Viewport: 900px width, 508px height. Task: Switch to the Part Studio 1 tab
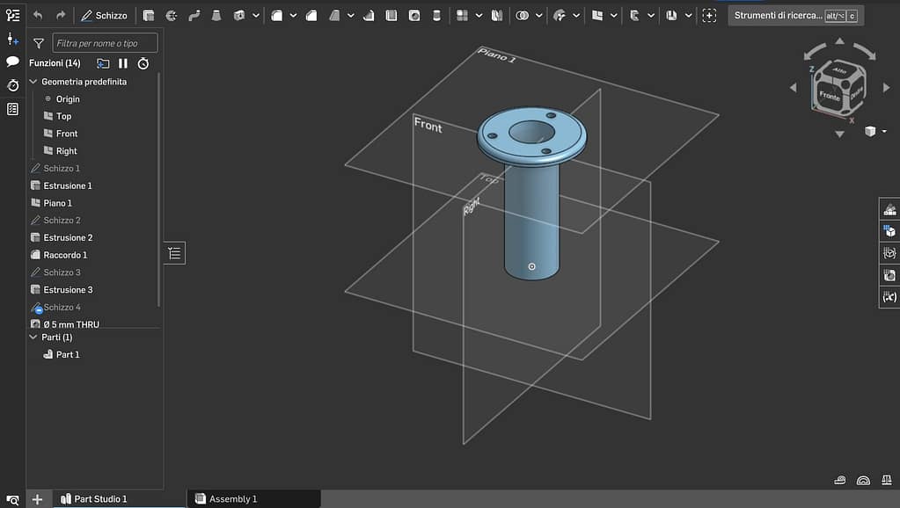(100, 499)
